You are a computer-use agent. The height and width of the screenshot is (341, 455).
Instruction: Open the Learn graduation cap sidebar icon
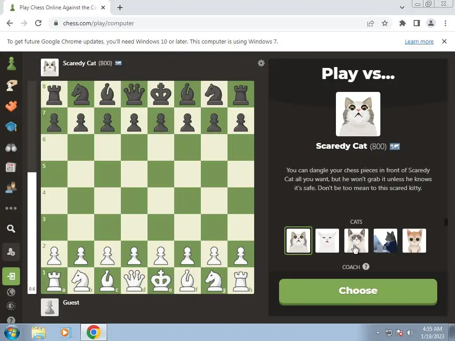[11, 127]
